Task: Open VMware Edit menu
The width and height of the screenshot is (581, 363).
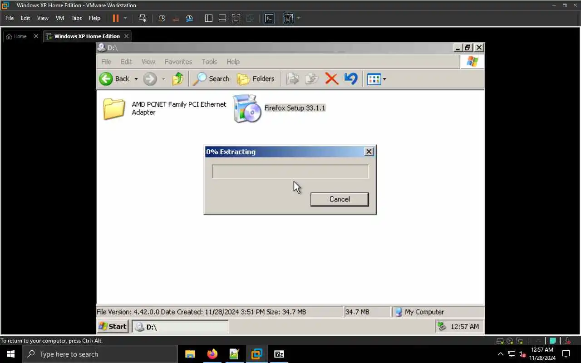Action: tap(25, 18)
